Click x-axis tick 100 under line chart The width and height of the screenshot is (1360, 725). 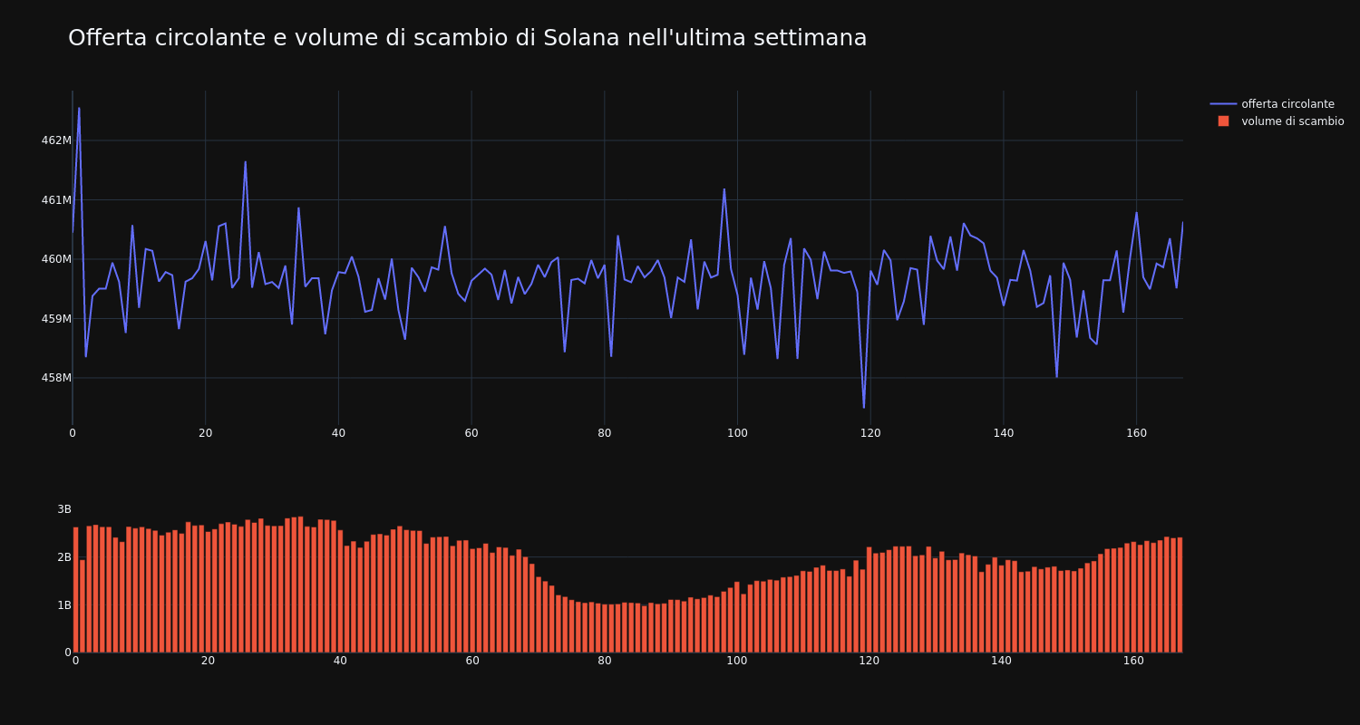(x=737, y=433)
